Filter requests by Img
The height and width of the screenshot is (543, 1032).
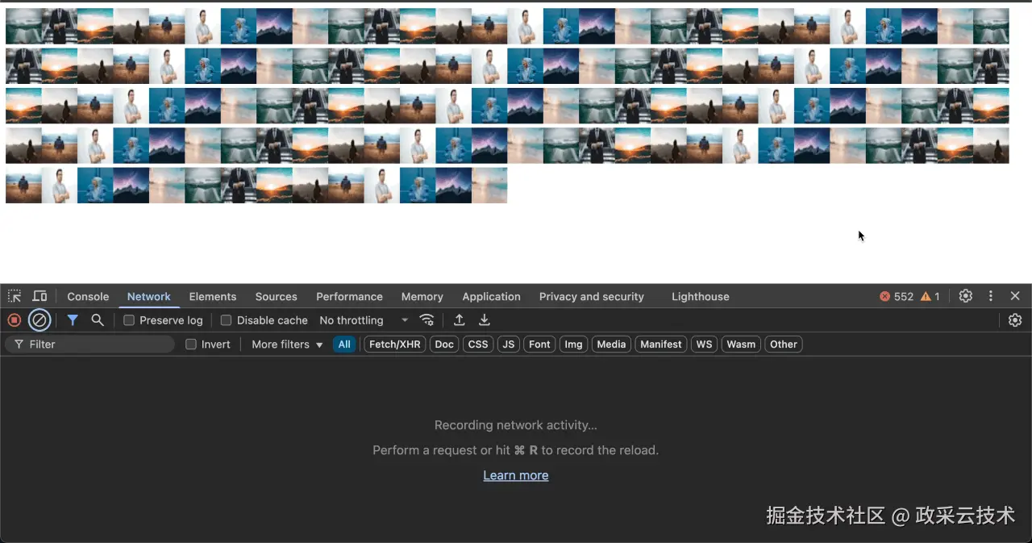[x=573, y=345]
